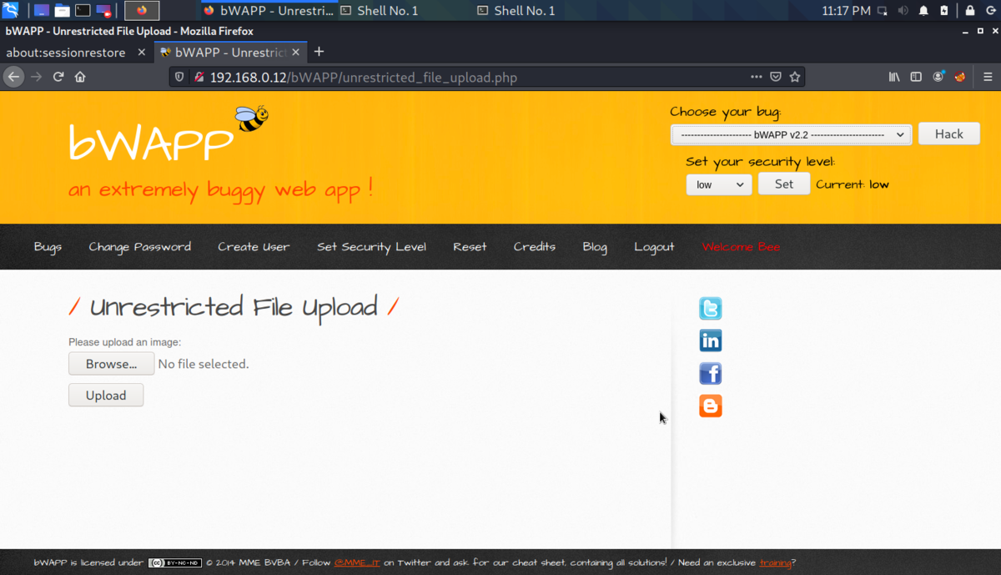Image resolution: width=1001 pixels, height=575 pixels.
Task: Click the display tray icon next to clock
Action: click(x=883, y=11)
